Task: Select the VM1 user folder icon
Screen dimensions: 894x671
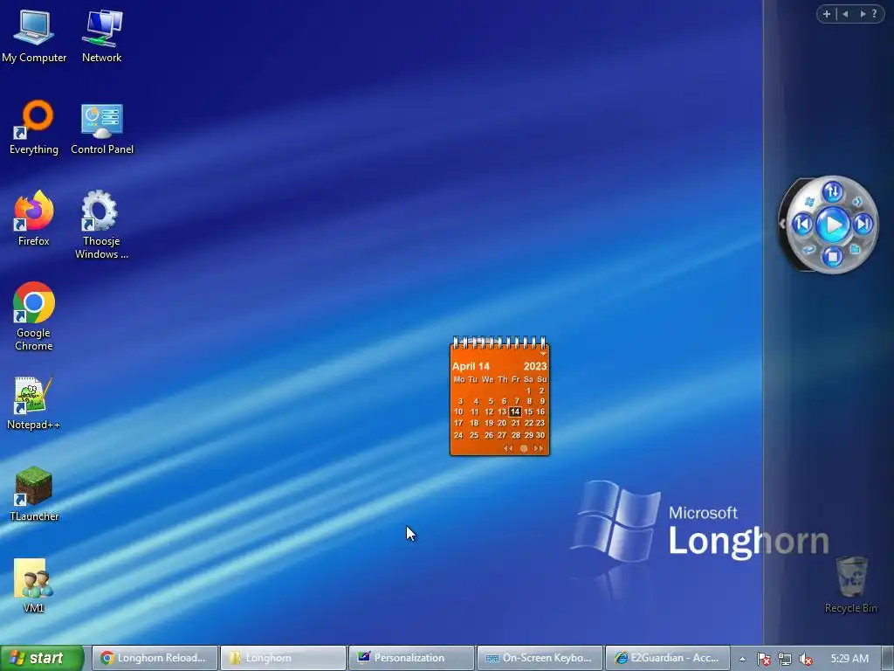Action: coord(34,586)
